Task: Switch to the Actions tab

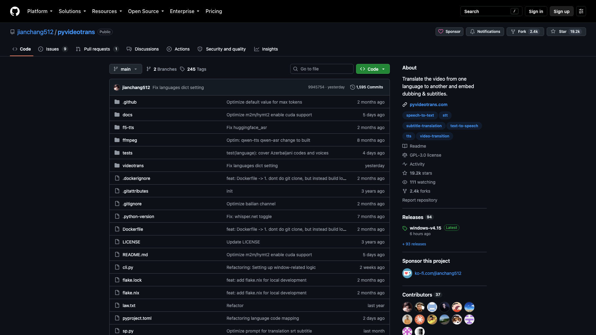Action: click(x=178, y=49)
